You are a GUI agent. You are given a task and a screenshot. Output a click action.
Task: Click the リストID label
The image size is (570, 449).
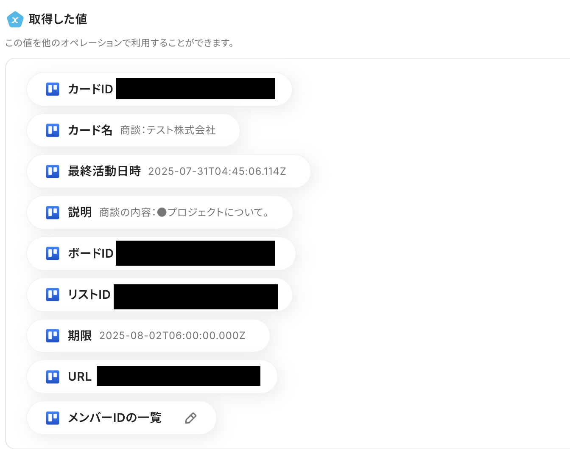(89, 295)
